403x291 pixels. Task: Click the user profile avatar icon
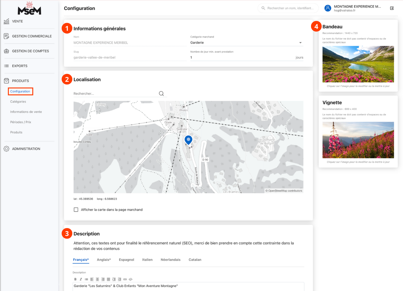coord(328,8)
